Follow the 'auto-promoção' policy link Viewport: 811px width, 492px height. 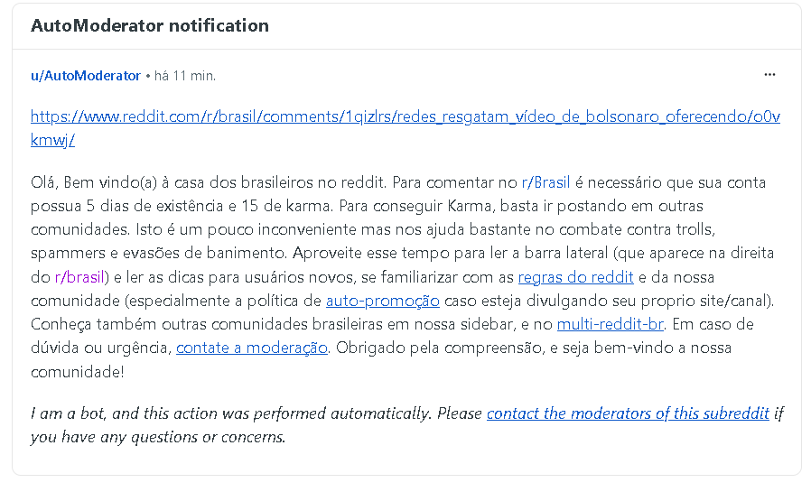[x=383, y=300]
